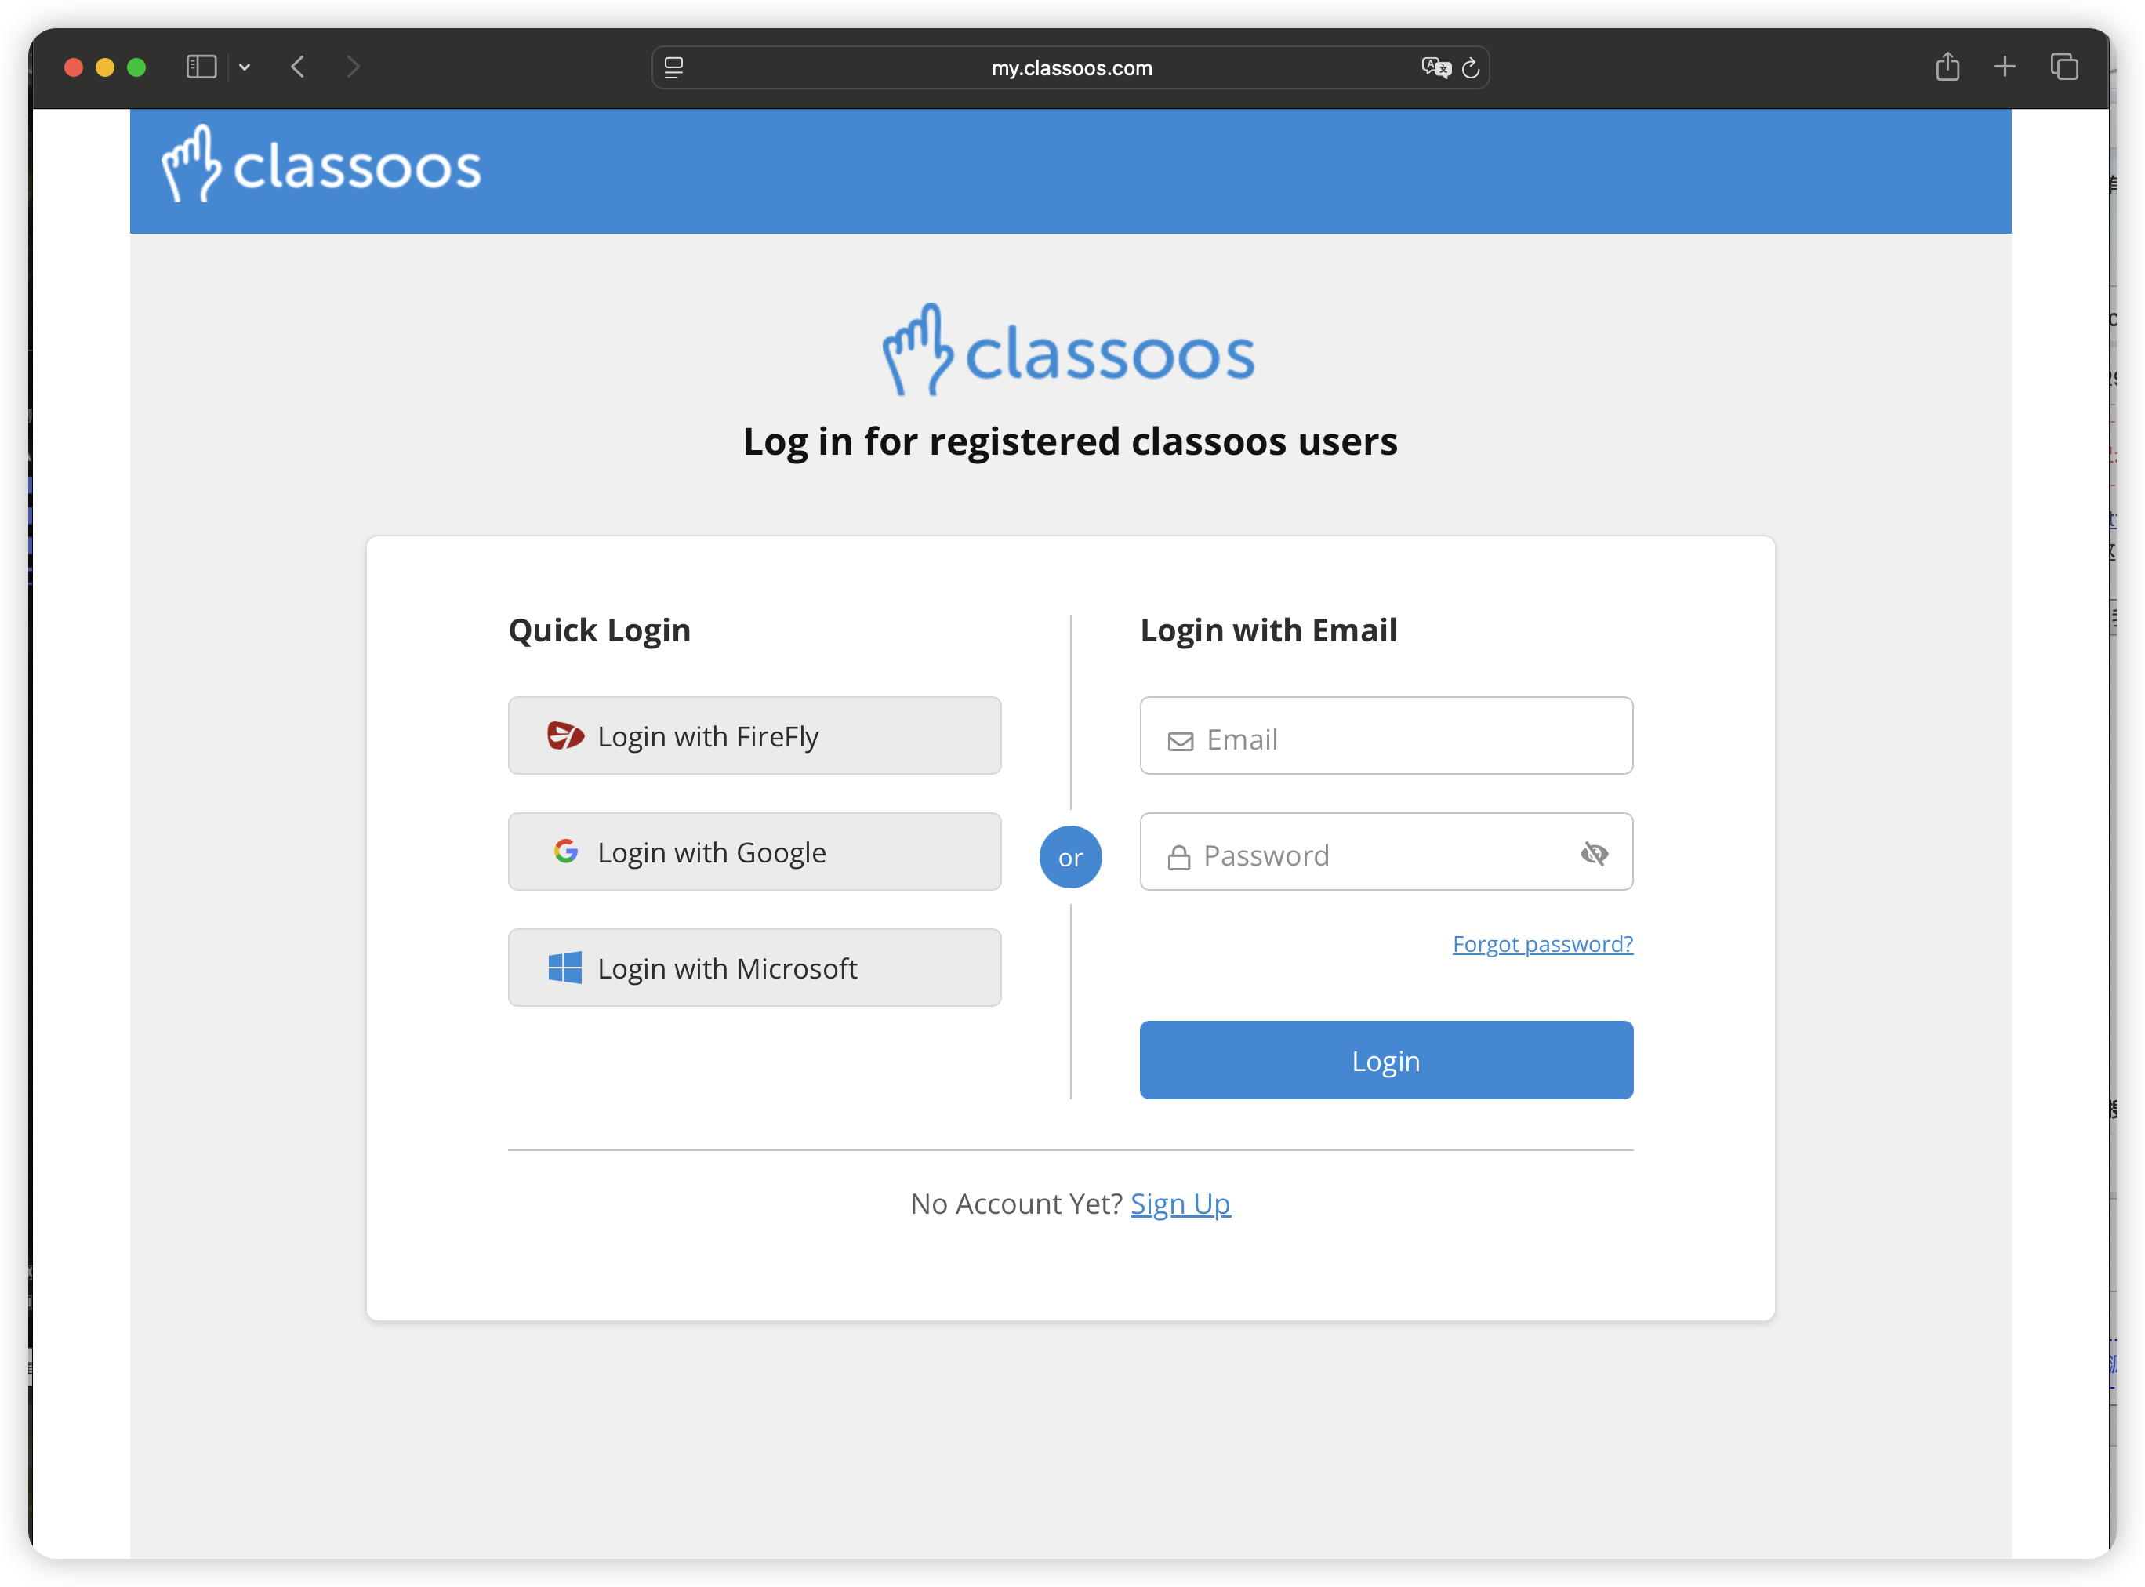Click into the Password field
Viewport: 2145px width, 1587px height.
point(1364,855)
